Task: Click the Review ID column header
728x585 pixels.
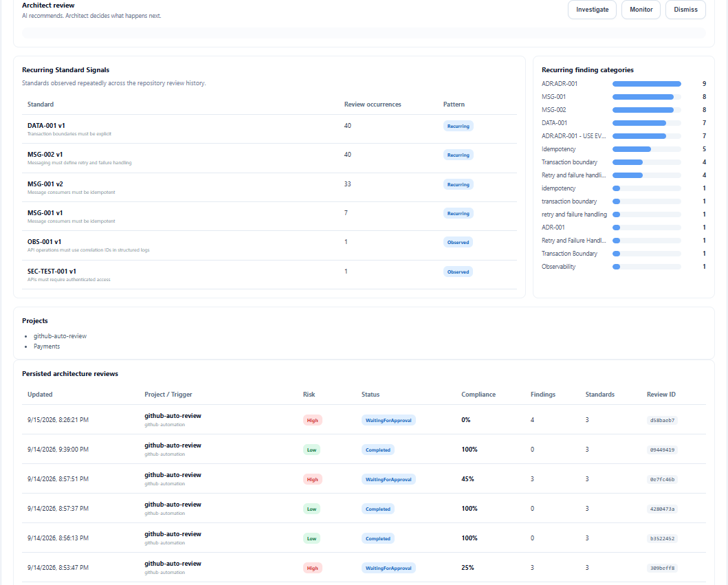Action: point(661,394)
